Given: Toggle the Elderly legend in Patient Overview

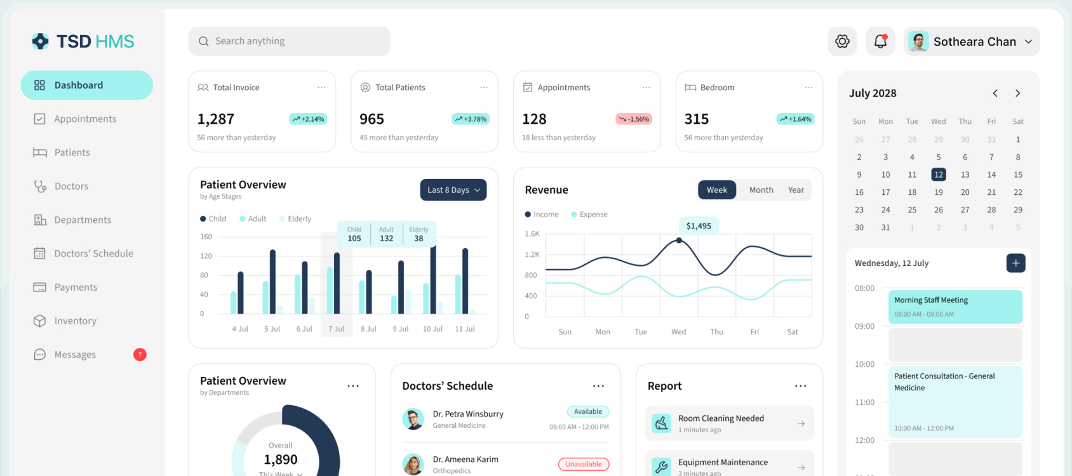Looking at the screenshot, I should click(295, 219).
